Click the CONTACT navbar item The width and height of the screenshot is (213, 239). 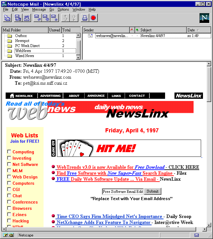point(137,96)
